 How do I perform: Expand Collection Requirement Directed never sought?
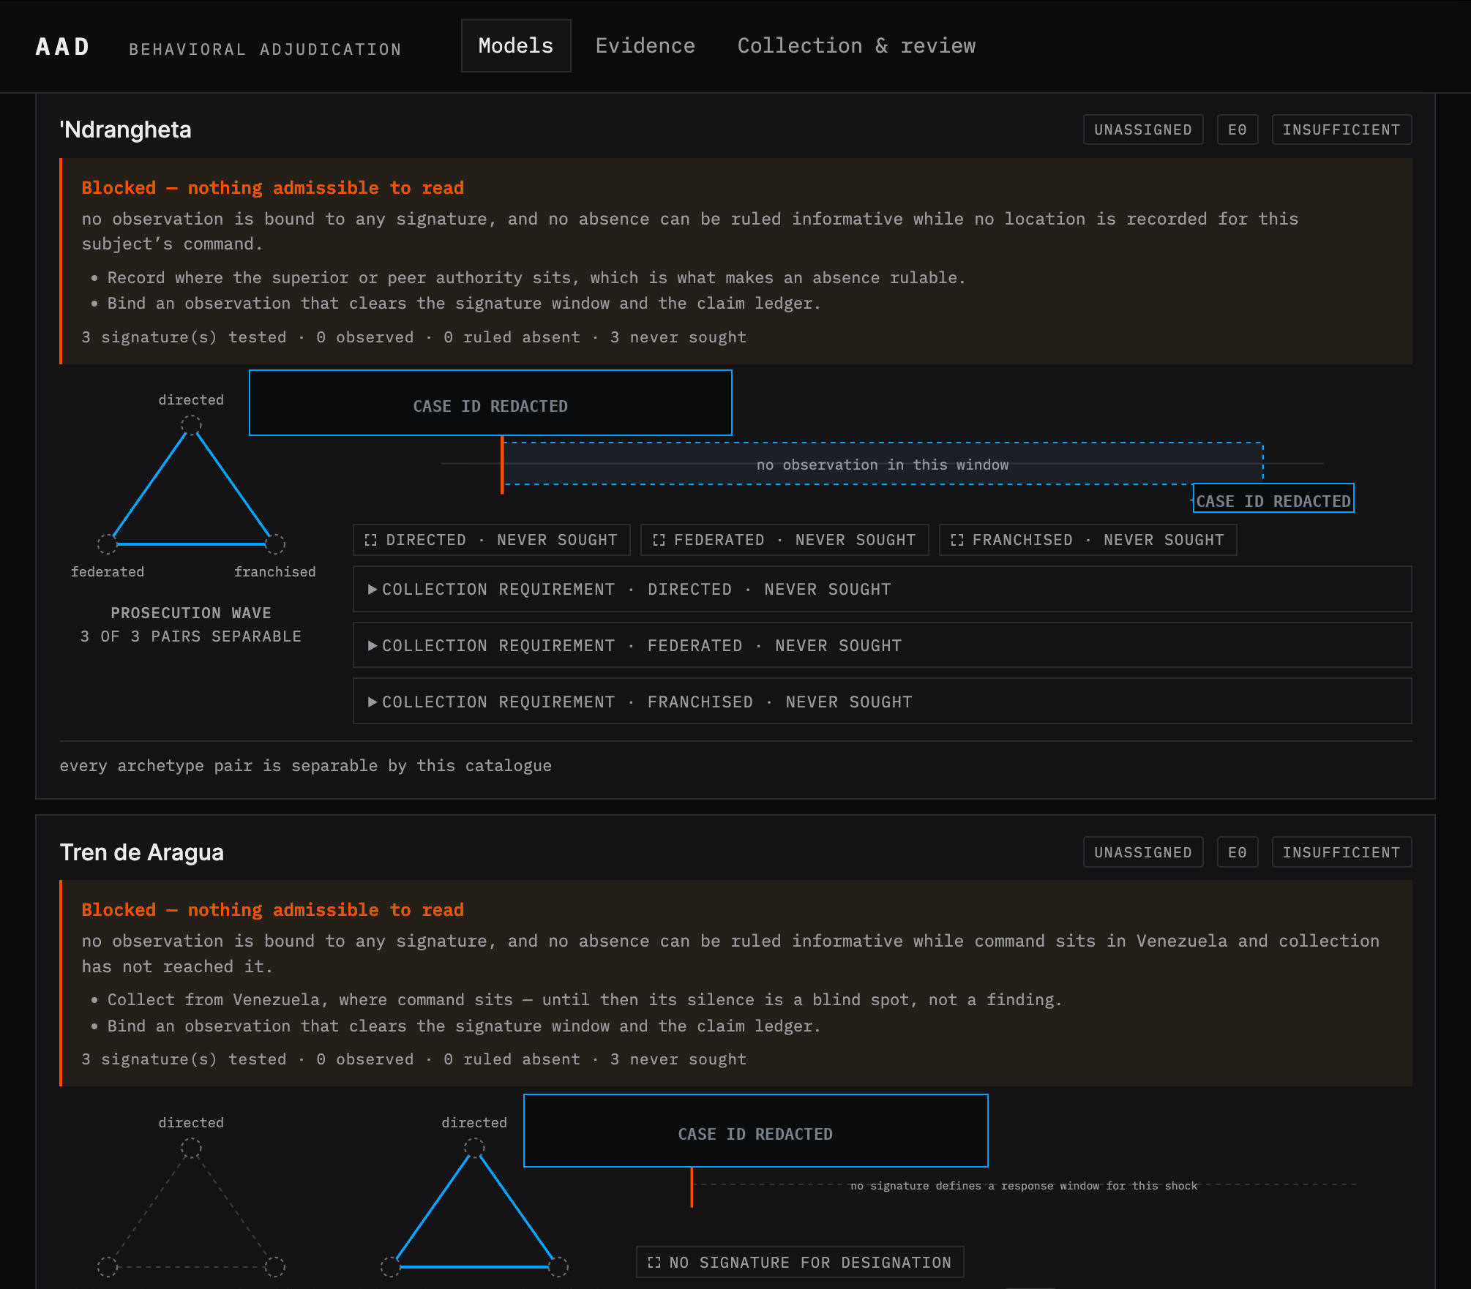[x=882, y=589]
